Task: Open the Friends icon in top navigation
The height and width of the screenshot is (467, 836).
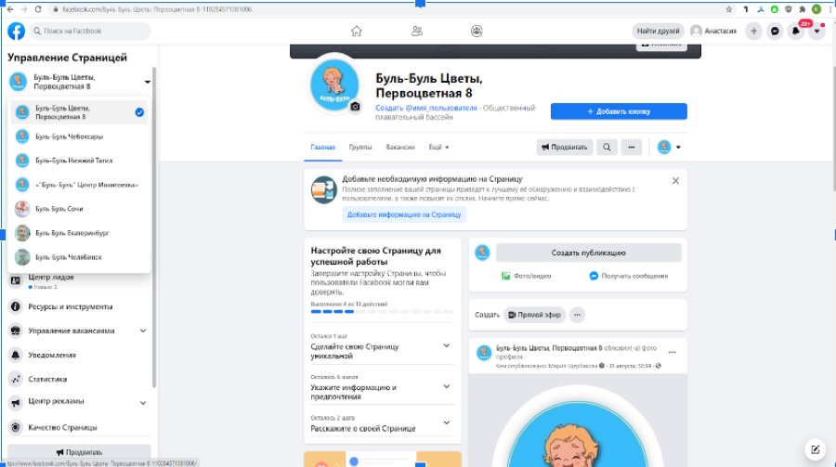Action: 417,31
